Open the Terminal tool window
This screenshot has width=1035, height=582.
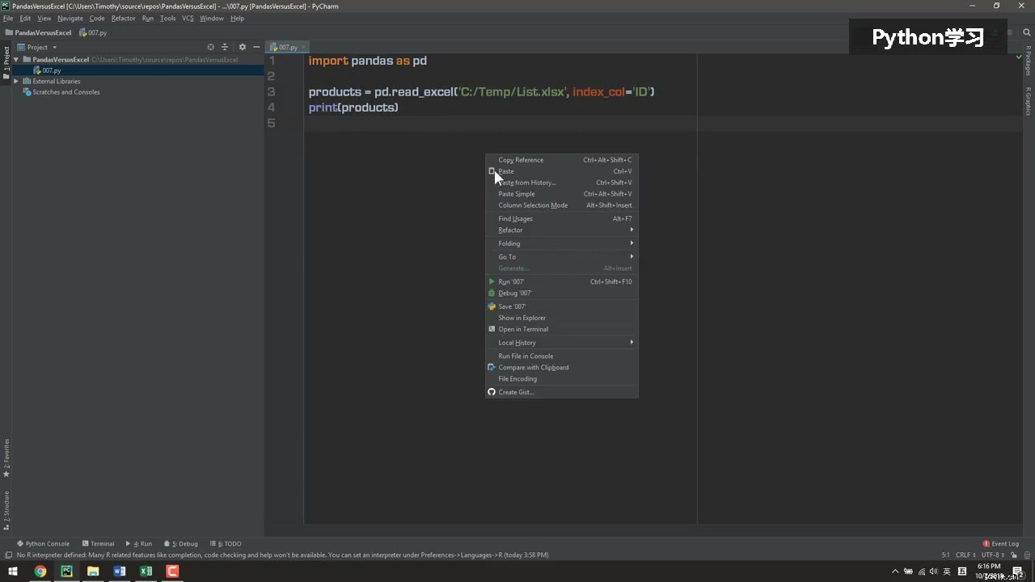point(98,544)
